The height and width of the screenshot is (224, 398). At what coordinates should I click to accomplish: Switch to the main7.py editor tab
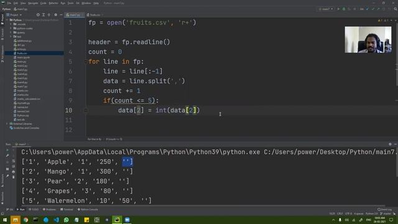[74, 15]
